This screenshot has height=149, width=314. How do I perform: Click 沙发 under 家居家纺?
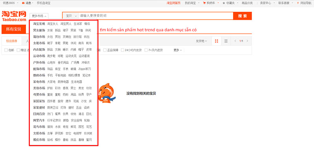tap(84, 101)
